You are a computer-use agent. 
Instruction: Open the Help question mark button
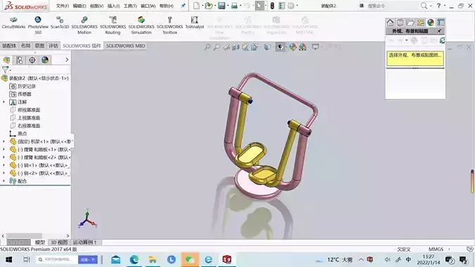(x=438, y=6)
